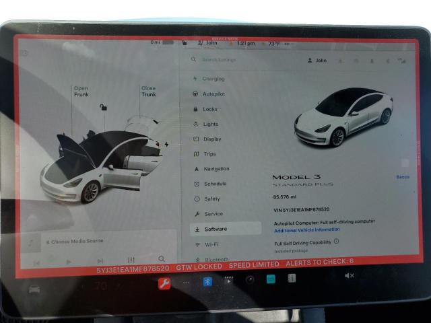Screen dimensions: 431x323
Task: Select Software in the settings menu
Action: tap(215, 229)
